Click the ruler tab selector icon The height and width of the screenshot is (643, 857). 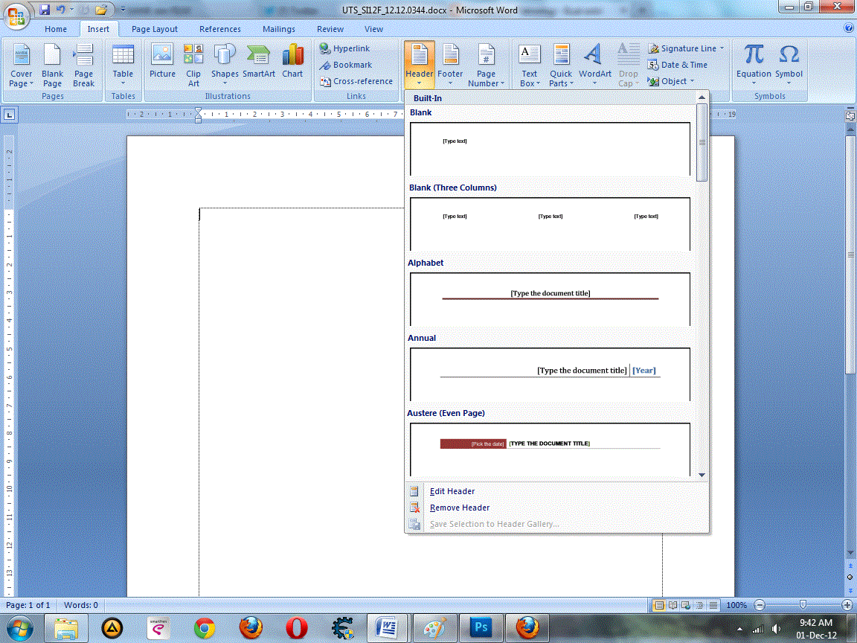pyautogui.click(x=10, y=115)
